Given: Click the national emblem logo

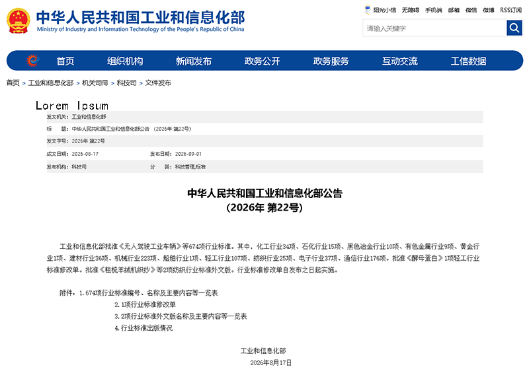Looking at the screenshot, I should click(x=19, y=21).
